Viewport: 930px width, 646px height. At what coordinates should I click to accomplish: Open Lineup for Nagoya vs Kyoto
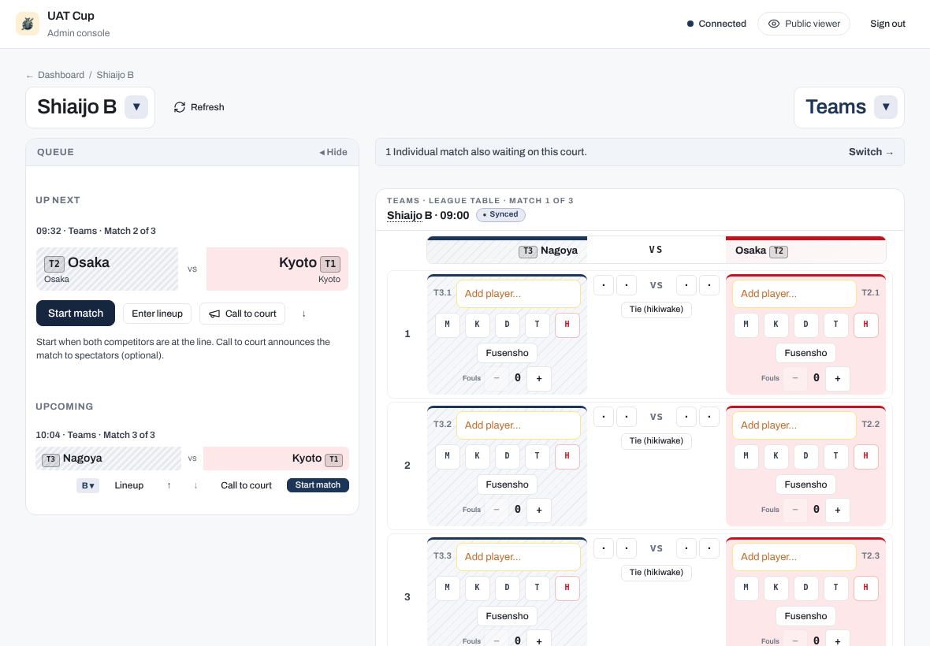point(128,485)
